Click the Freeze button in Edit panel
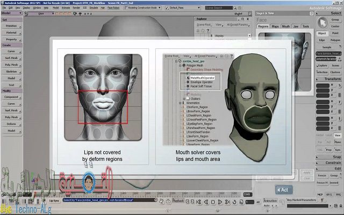 coord(322,176)
